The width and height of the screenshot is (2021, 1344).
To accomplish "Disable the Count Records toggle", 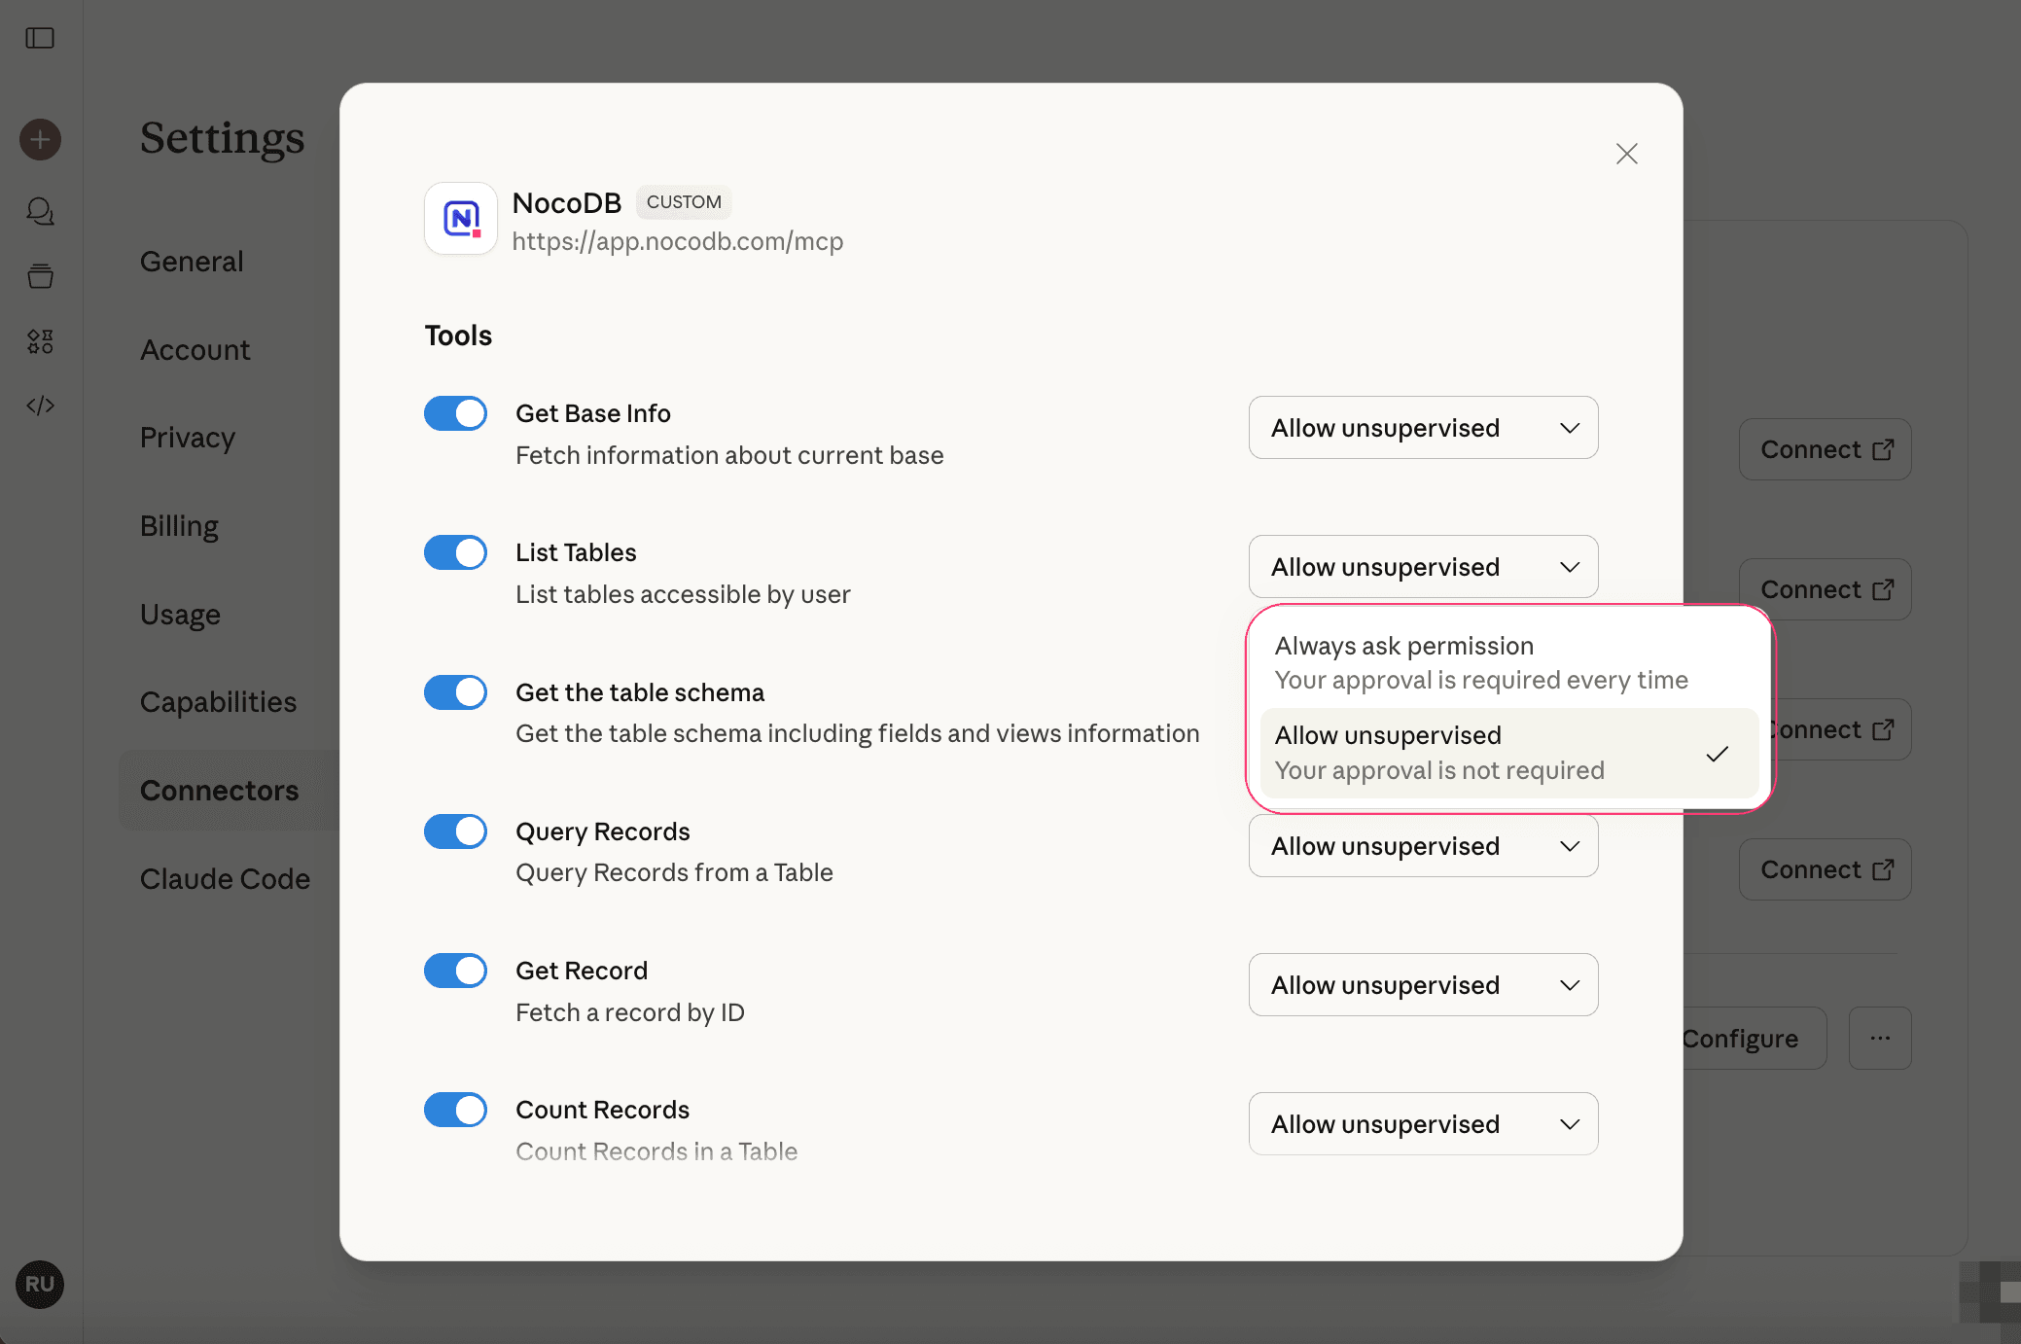I will 455,1110.
